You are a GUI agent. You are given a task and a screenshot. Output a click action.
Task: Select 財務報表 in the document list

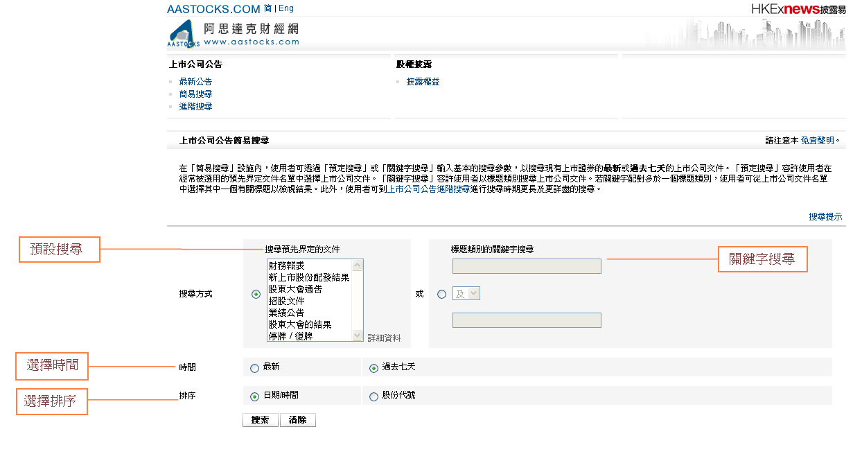pyautogui.click(x=287, y=265)
